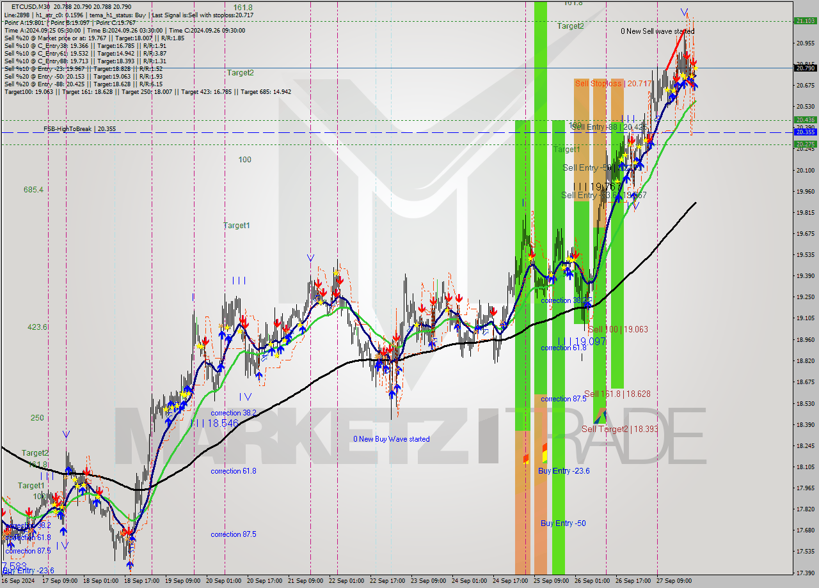
Task: Click the 685.4 Fibonacci level label
Action: point(33,190)
